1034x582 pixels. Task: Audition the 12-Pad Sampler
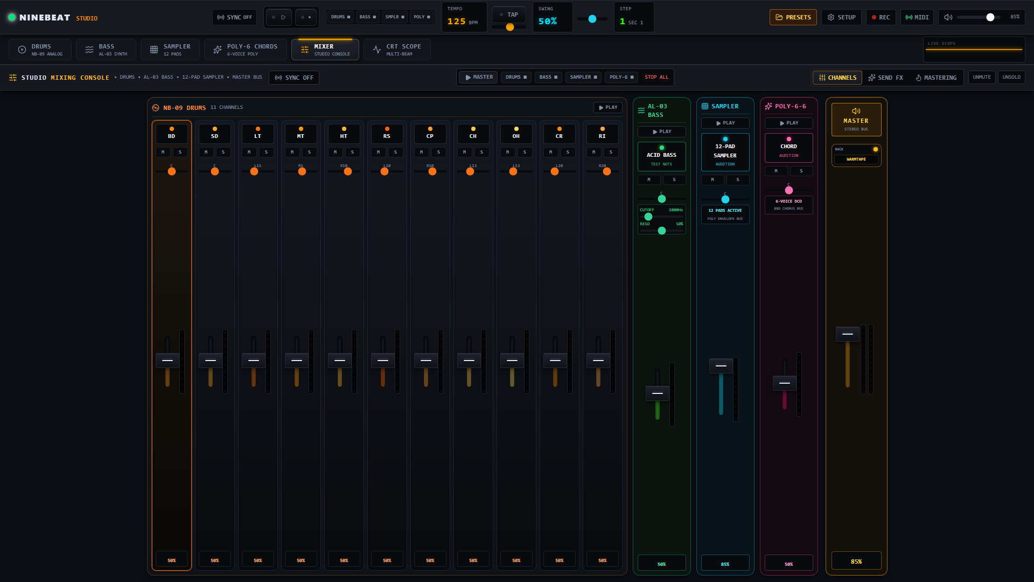[x=725, y=152]
